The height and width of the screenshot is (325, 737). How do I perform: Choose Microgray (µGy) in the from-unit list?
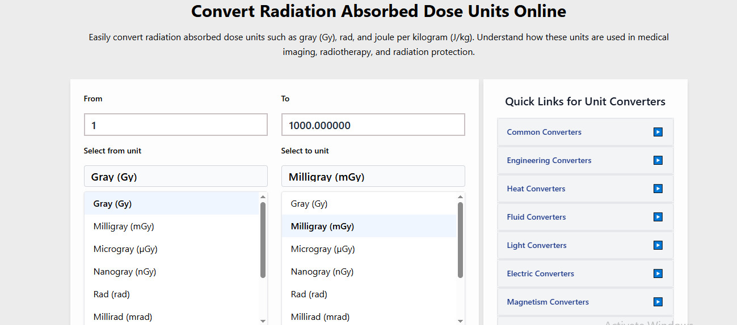[125, 249]
